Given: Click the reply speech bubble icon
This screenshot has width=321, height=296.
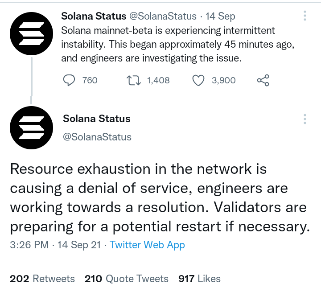Looking at the screenshot, I should [69, 80].
